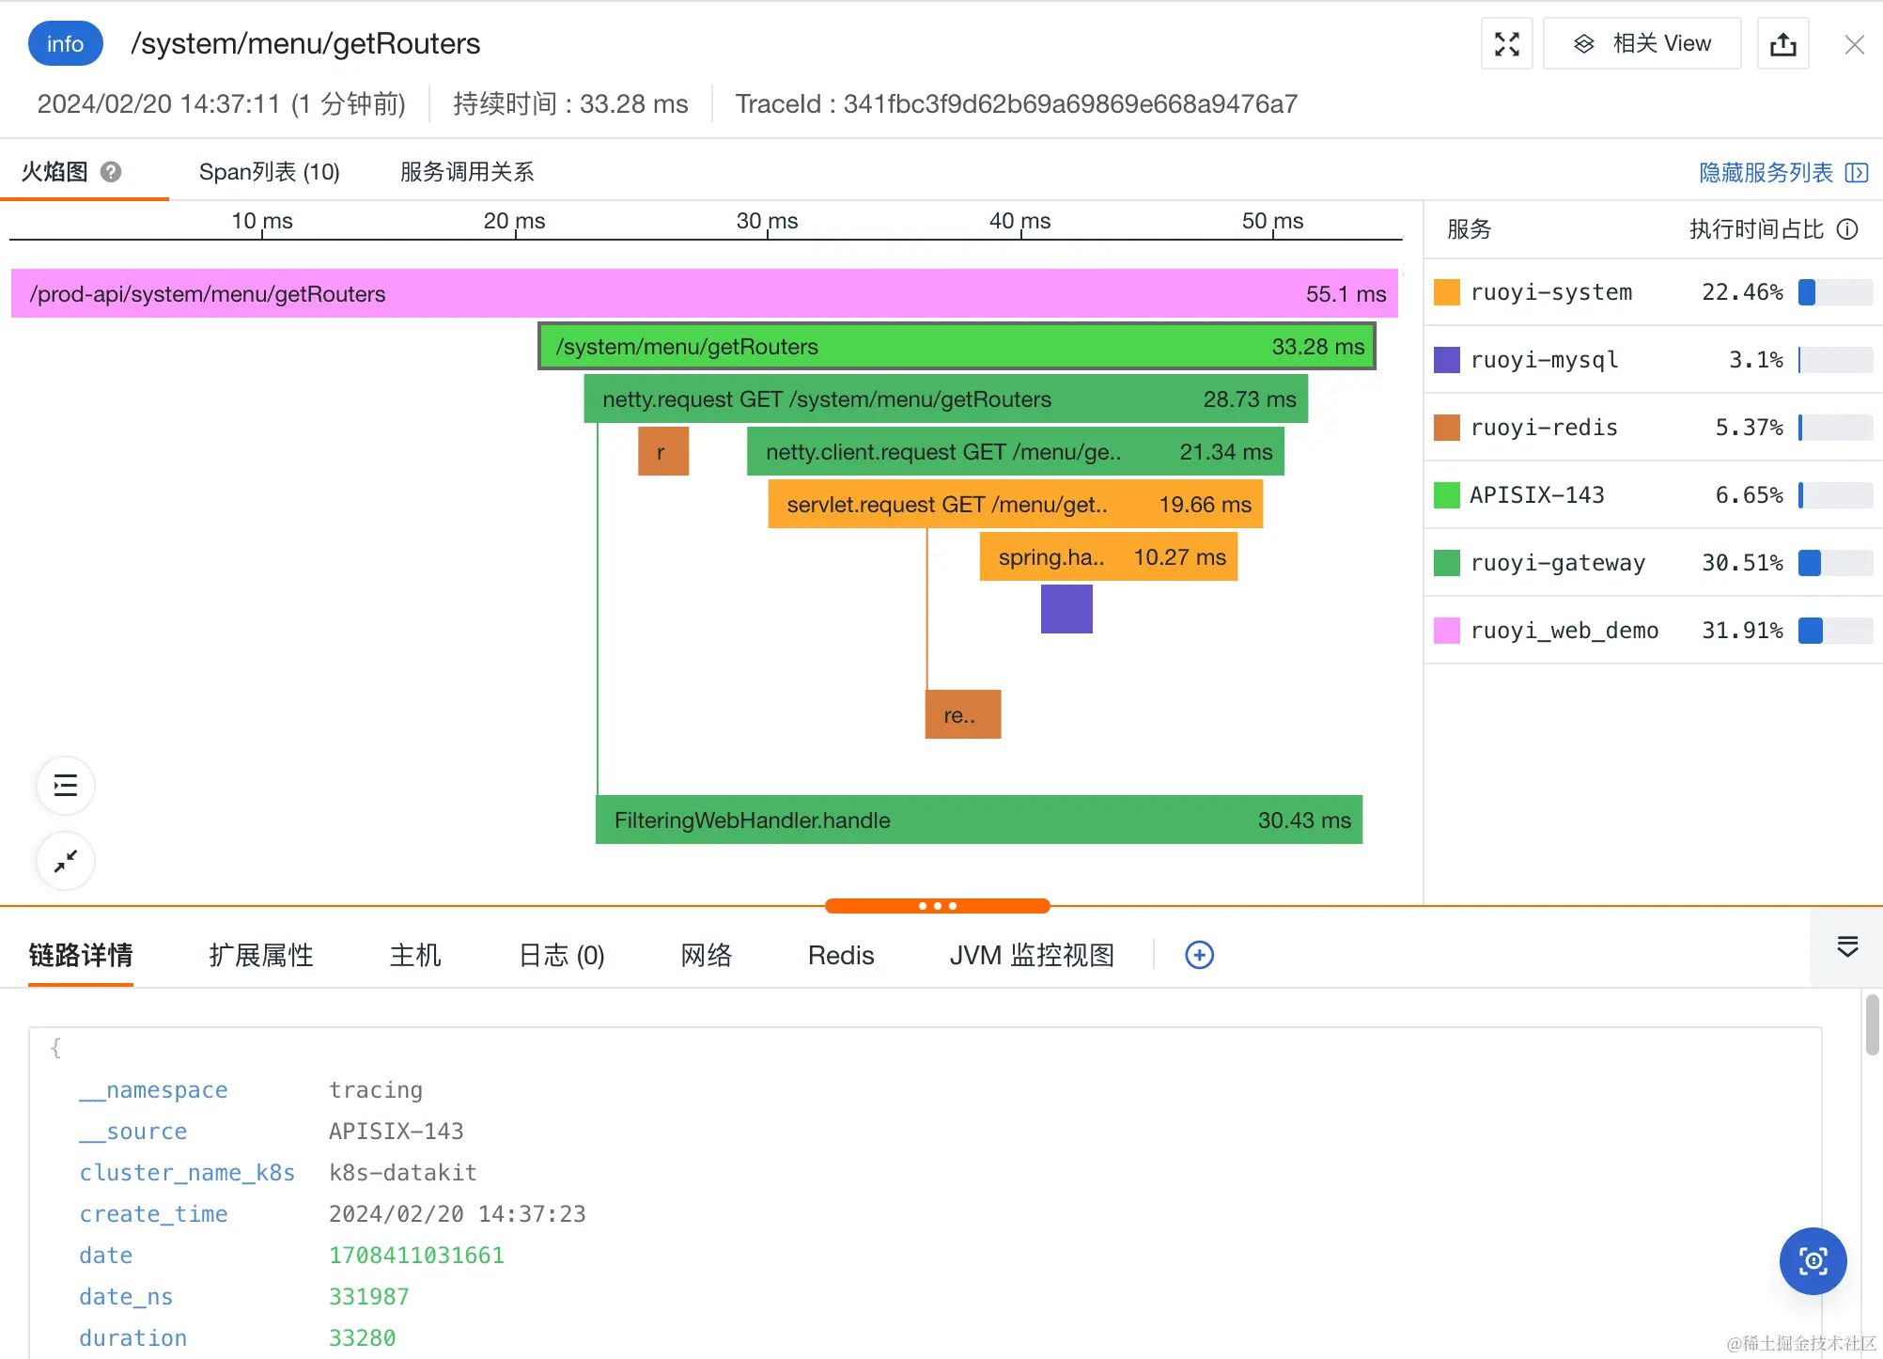Add a new tab with plus icon
The height and width of the screenshot is (1359, 1883).
tap(1199, 955)
